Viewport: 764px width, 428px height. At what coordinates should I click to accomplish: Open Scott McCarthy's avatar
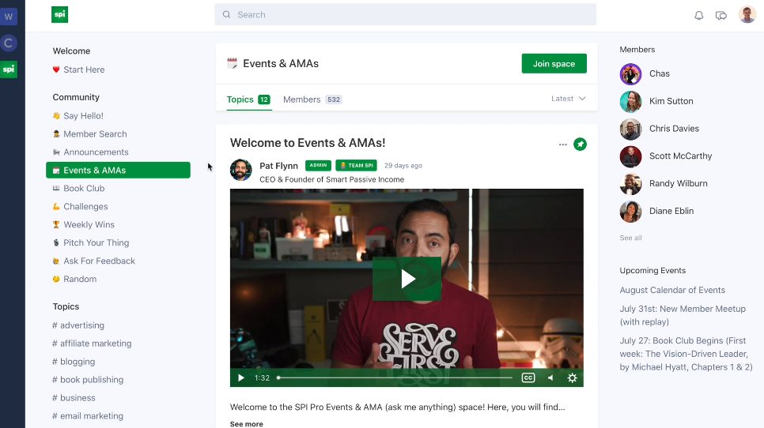tap(630, 156)
